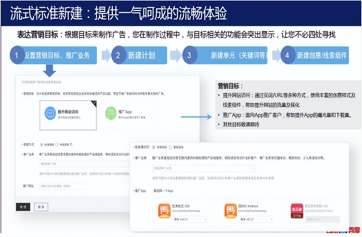
Task: Click the orange Android app icon
Action: [231, 211]
